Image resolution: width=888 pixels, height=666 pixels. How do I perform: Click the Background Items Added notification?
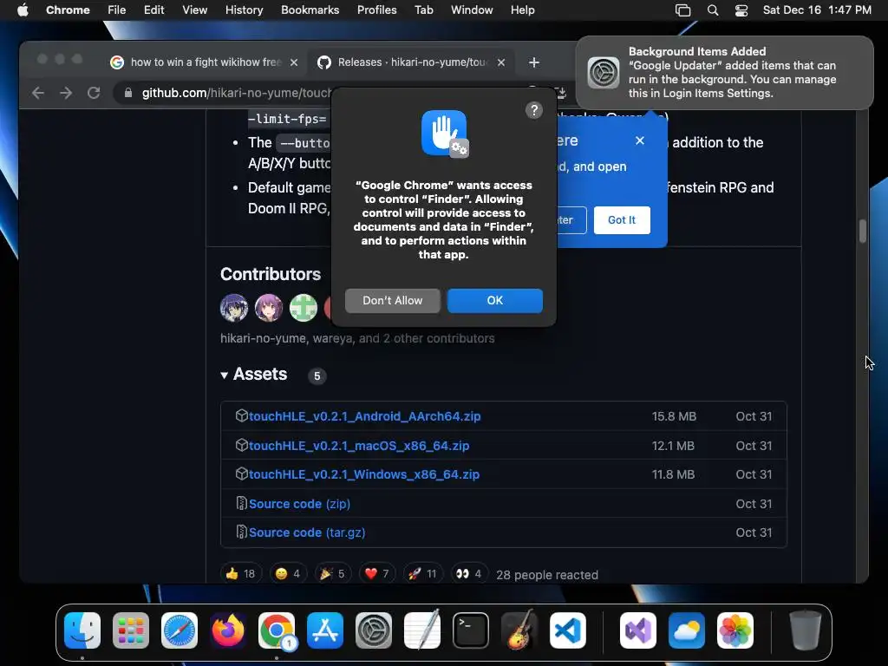tap(725, 73)
